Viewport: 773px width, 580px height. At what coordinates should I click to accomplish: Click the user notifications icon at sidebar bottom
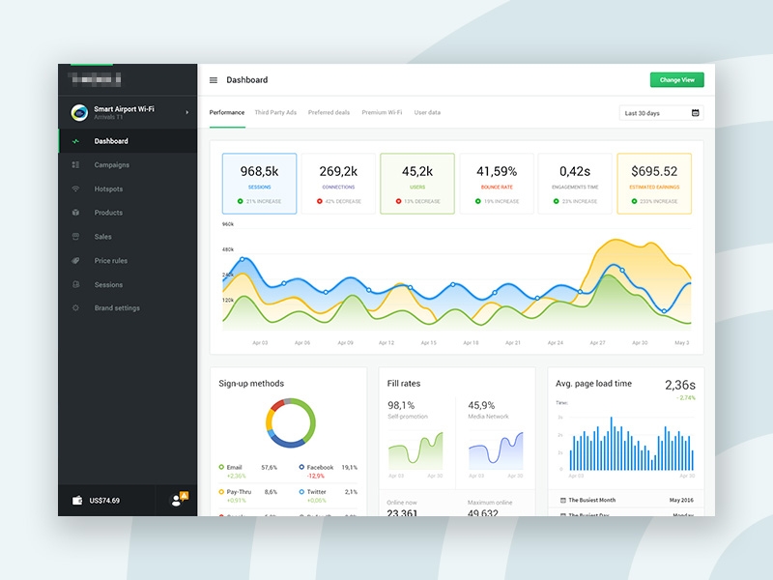coord(178,500)
